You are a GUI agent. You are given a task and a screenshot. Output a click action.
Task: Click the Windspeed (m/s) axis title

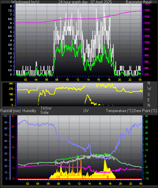pos(25,2)
